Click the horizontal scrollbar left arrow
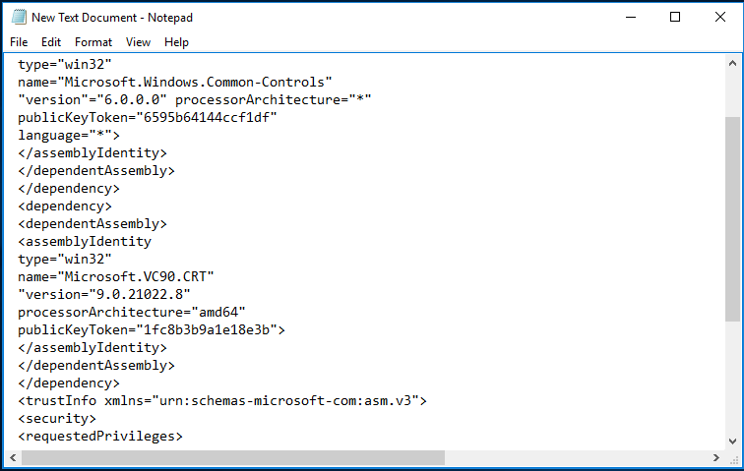 [x=12, y=458]
